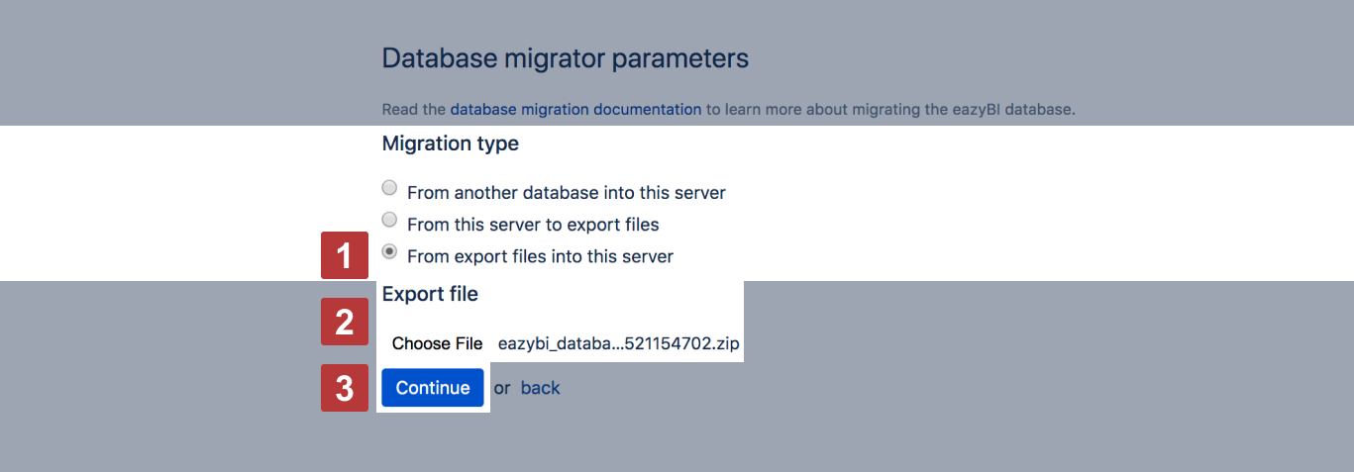Select the "From export files into this server" radio button
This screenshot has height=472, width=1354.
(x=389, y=251)
